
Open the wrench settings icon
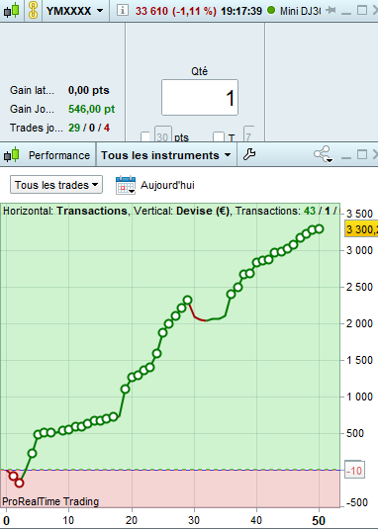[x=249, y=154]
